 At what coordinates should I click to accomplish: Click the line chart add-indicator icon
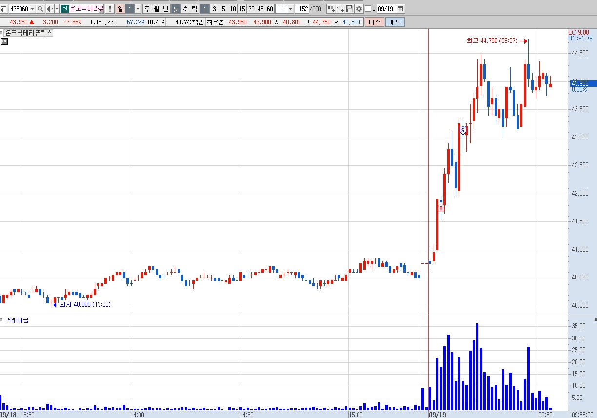pyautogui.click(x=340, y=9)
